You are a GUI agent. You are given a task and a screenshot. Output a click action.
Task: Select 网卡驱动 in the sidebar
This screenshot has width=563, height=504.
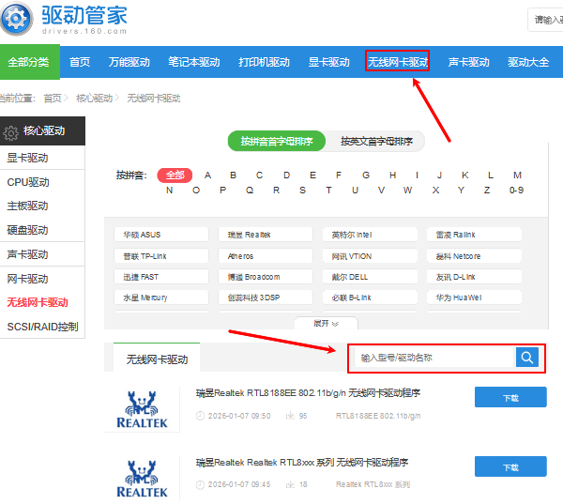(x=27, y=279)
